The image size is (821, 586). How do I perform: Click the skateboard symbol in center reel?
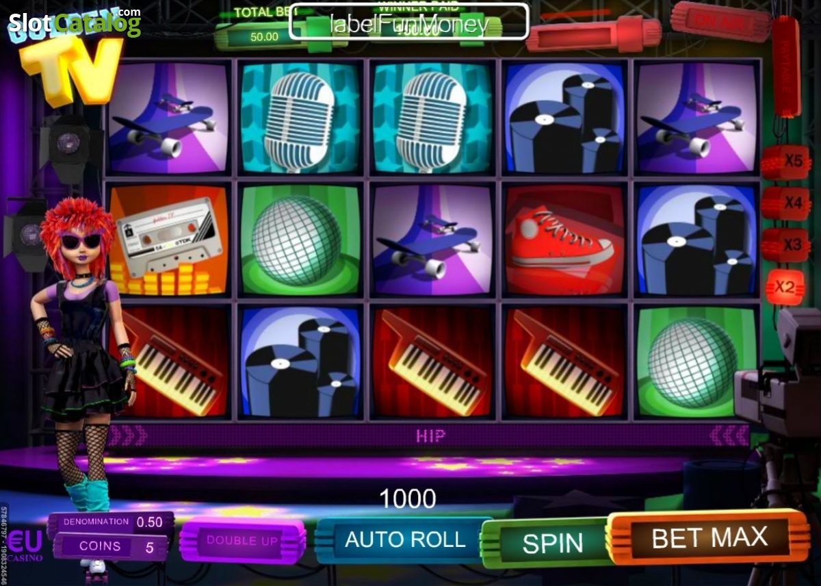tap(432, 240)
